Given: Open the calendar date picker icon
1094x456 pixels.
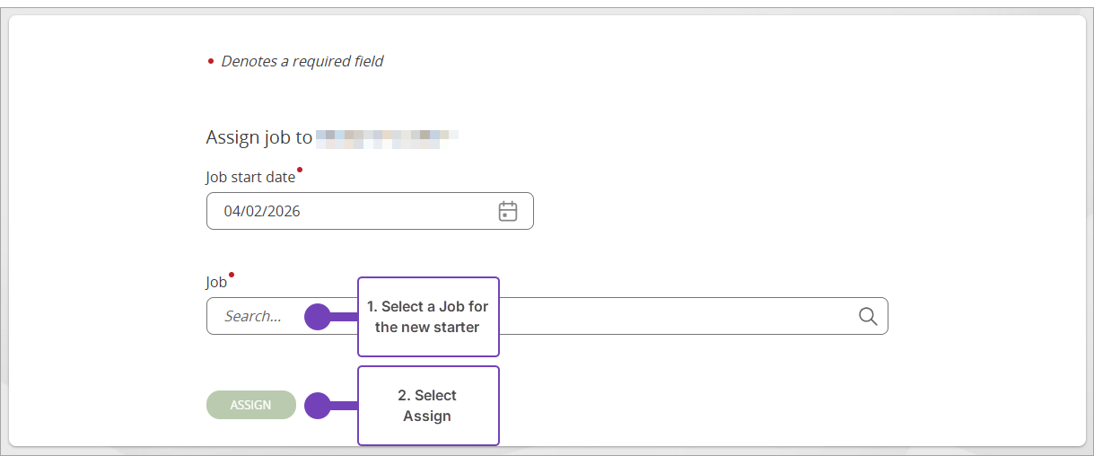Looking at the screenshot, I should (x=508, y=211).
